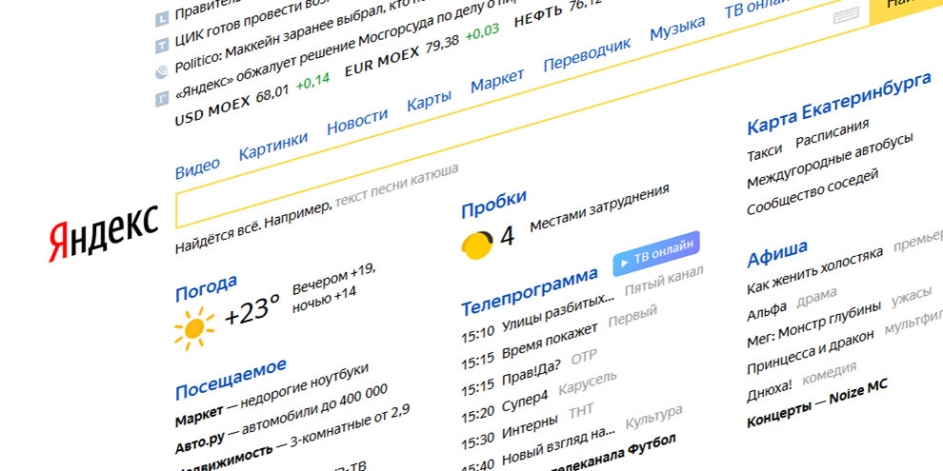Click Мег: Монстр глубины movie

point(814,325)
